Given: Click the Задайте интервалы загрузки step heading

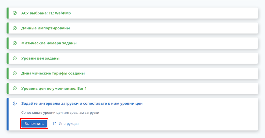Looking at the screenshot, I should [x=82, y=104].
